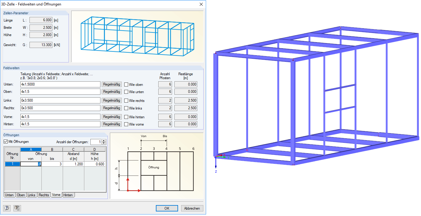
Task: Click Restlänge 2.500 value in Links row
Action: coord(186,100)
